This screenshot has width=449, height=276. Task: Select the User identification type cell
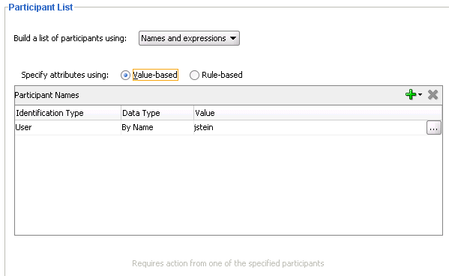pos(68,127)
